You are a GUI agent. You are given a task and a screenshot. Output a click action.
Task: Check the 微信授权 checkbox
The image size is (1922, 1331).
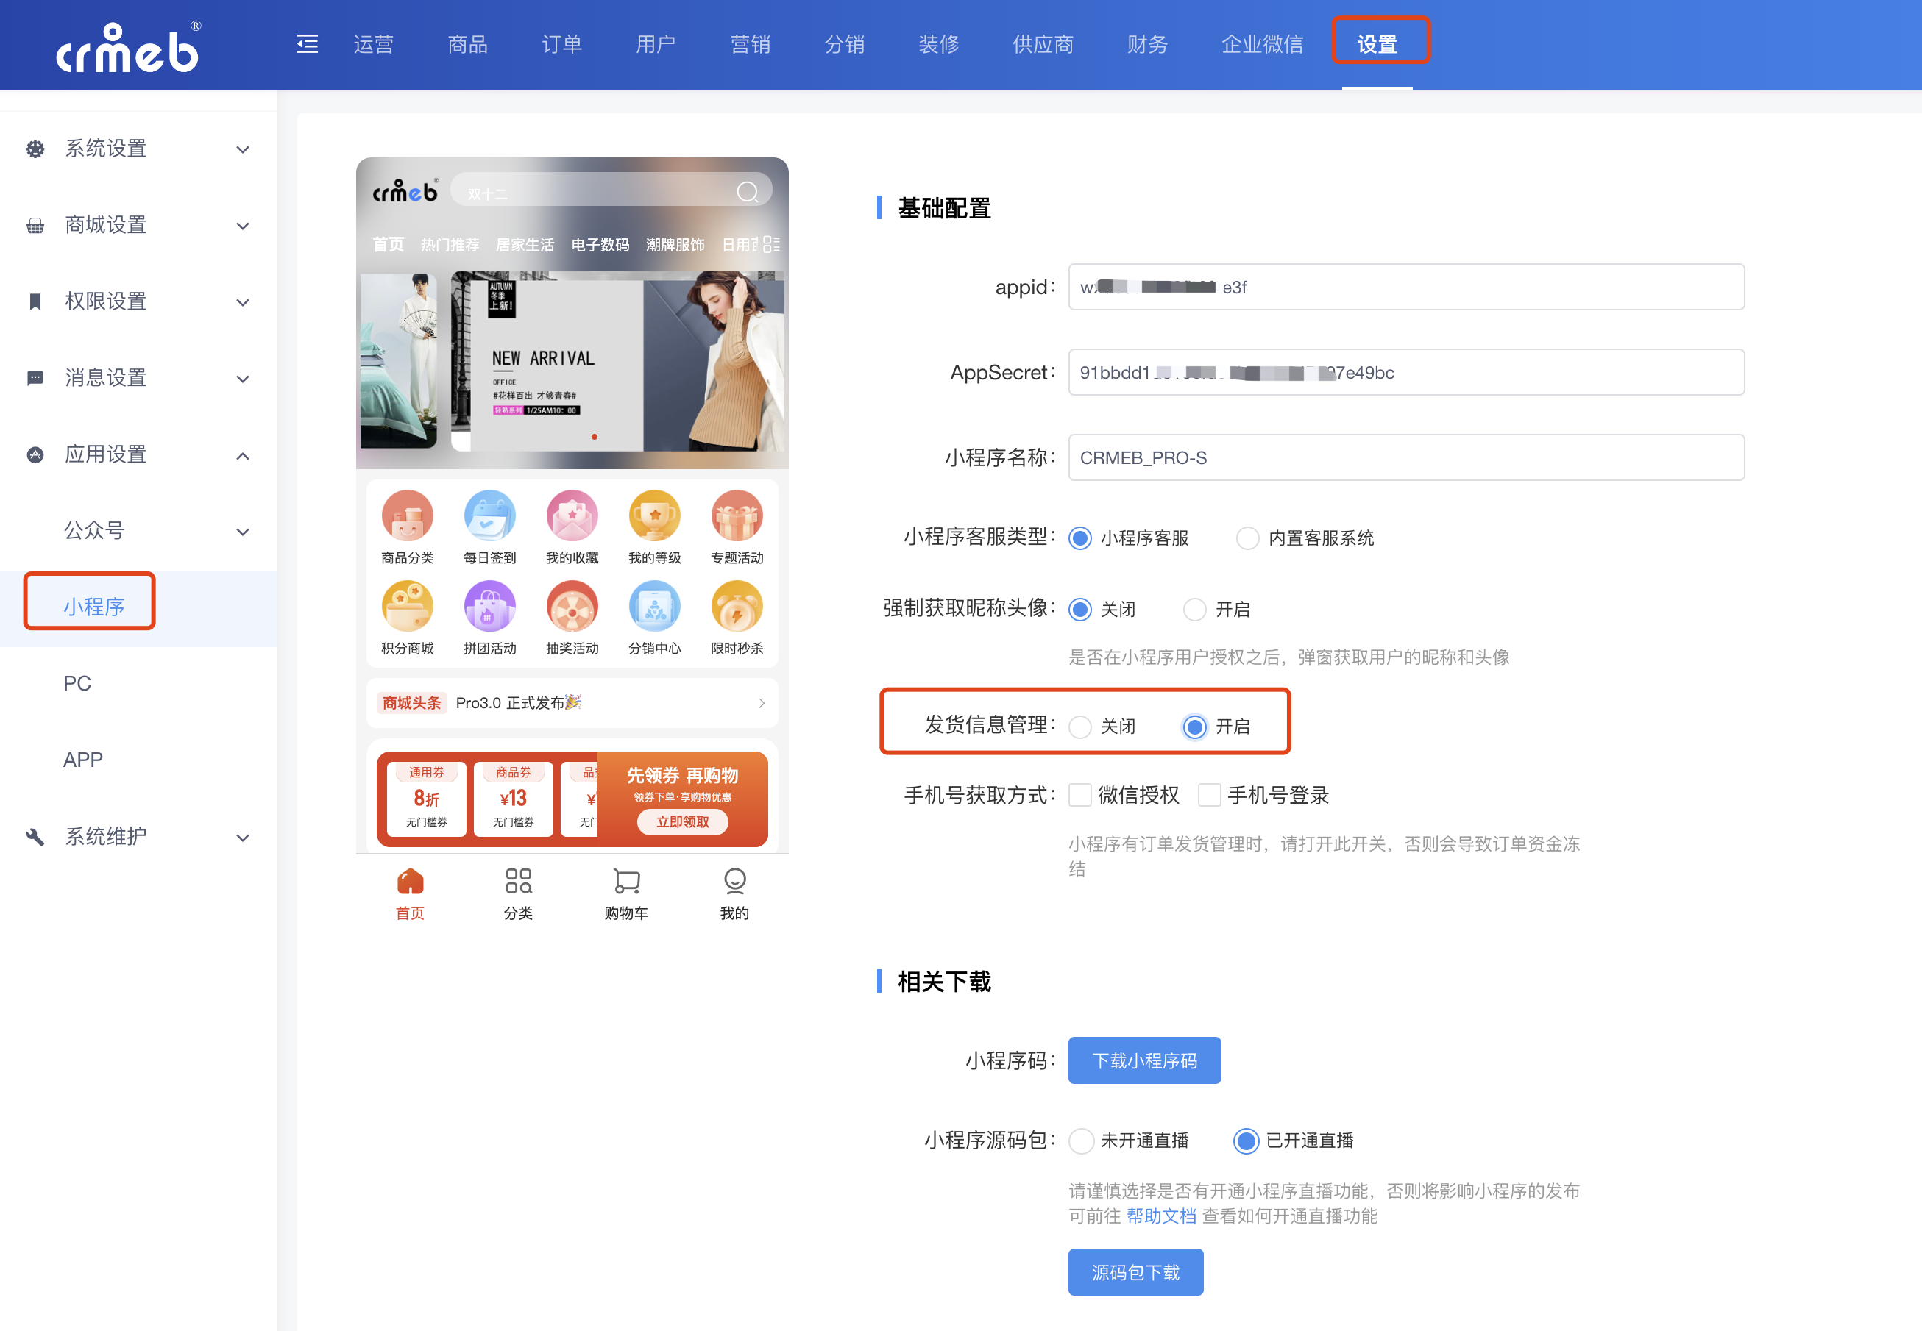coord(1081,795)
